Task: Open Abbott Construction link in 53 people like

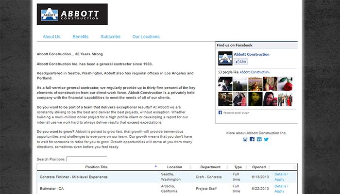Action: (254, 72)
